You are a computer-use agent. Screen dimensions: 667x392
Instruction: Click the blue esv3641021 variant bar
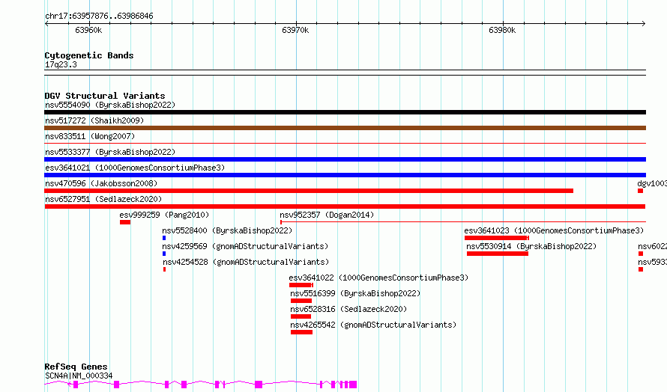[345, 175]
